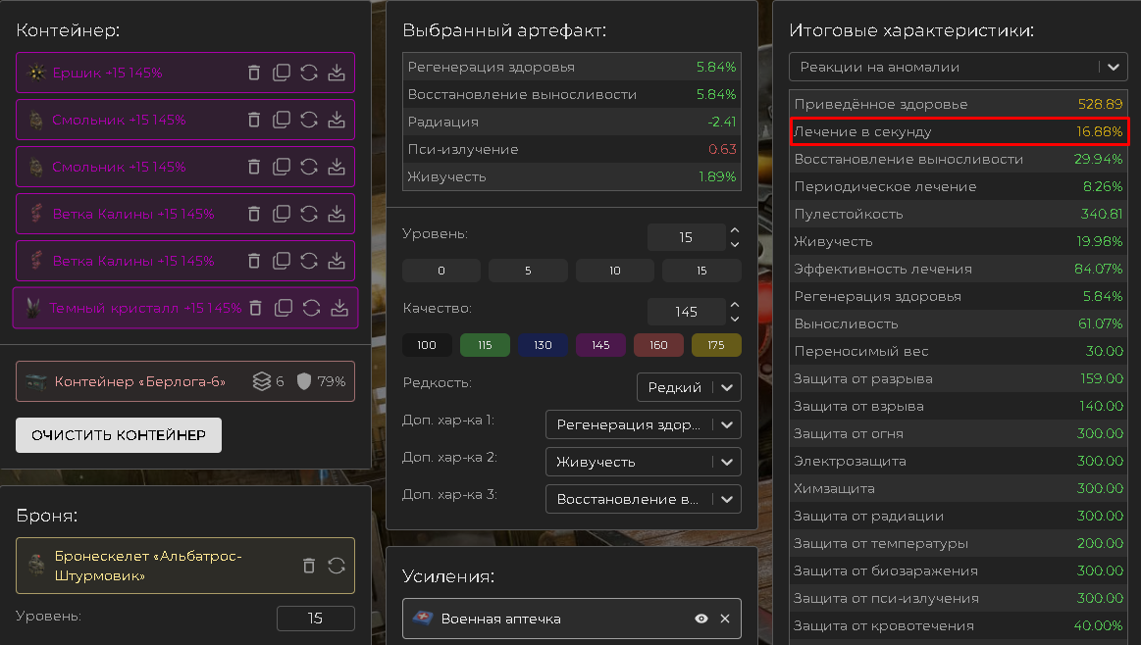Replace the first Ветка Калины artifact
Viewport: 1141px width, 645px height.
309,214
